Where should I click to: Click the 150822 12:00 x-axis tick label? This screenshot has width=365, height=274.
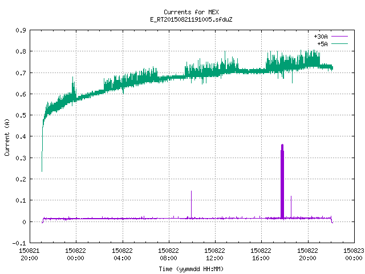[214, 255]
